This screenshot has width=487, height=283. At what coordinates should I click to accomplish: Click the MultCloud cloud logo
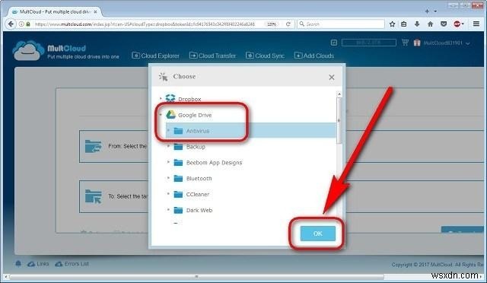click(x=28, y=50)
